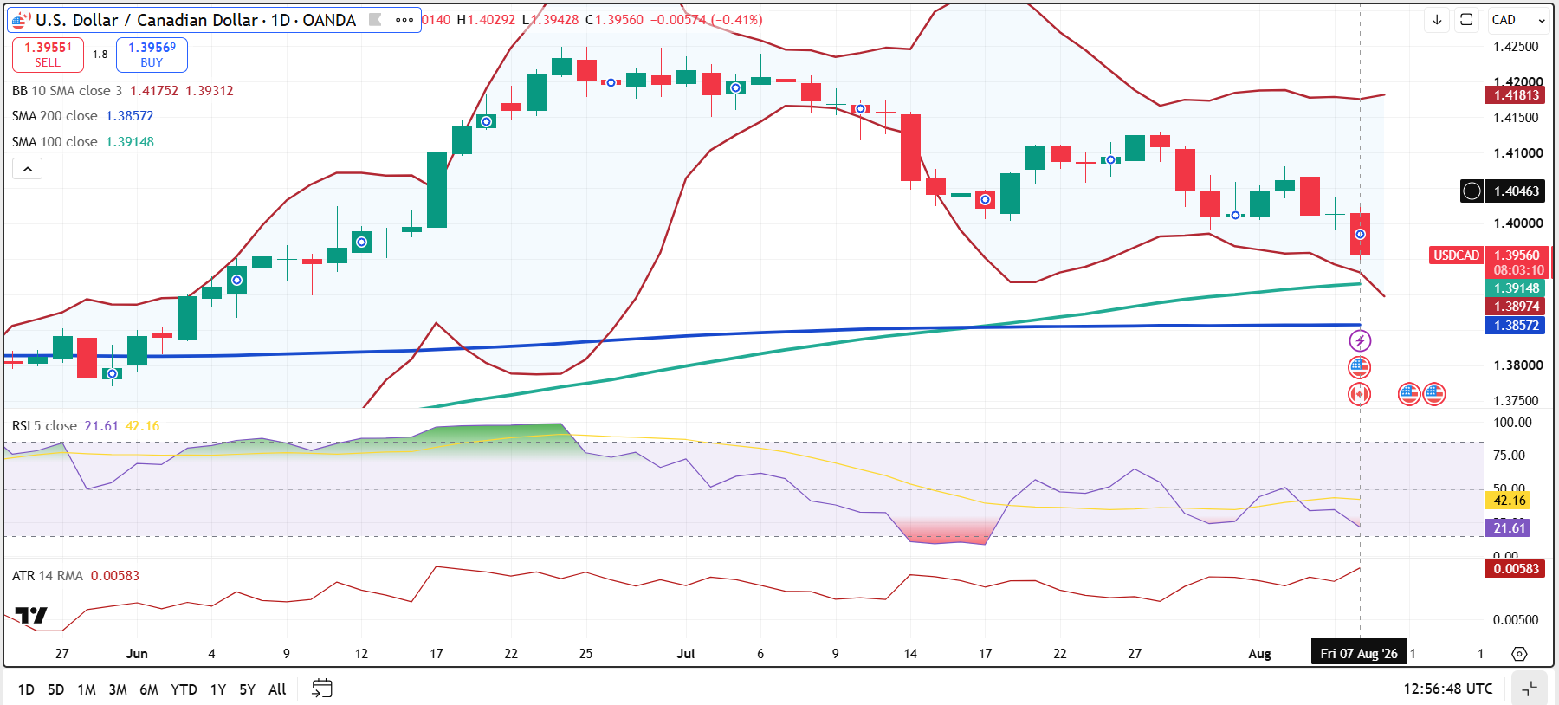This screenshot has height=705, width=1559.
Task: Open chart settings gear on the time axis
Action: (1519, 654)
